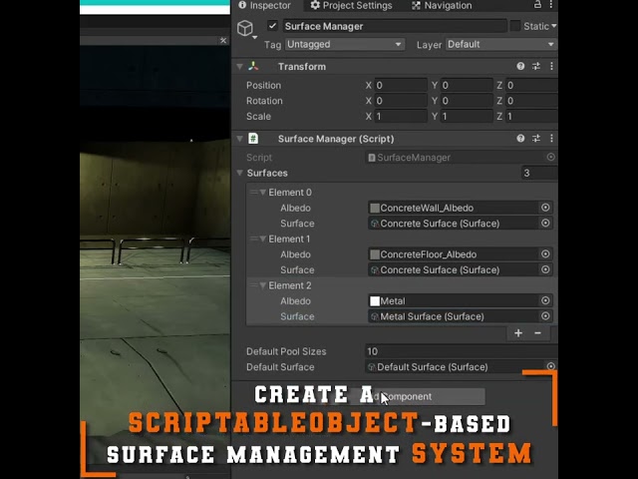Click the Transform component icon
638x479 pixels.
point(253,67)
